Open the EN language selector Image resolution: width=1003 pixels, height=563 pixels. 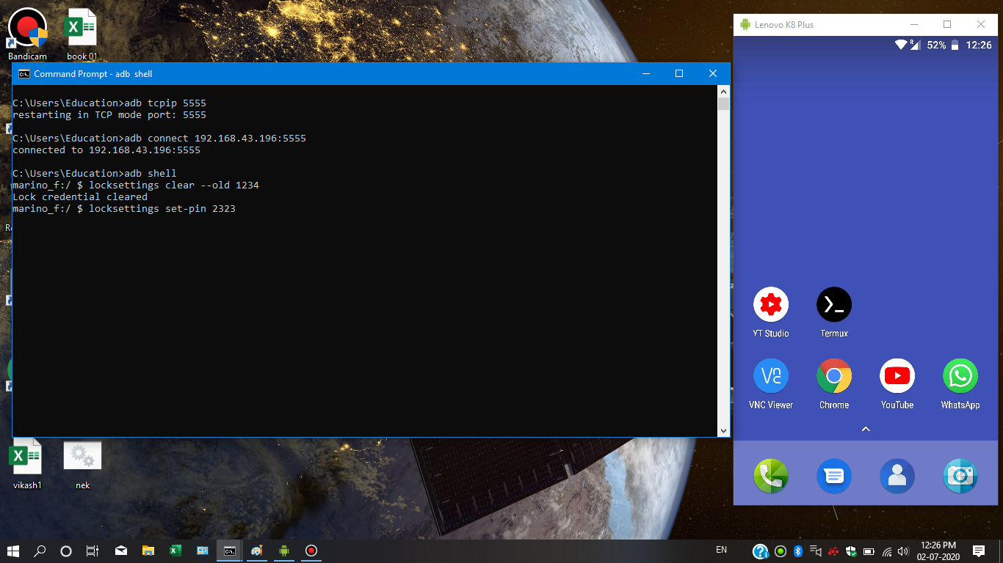coord(721,549)
